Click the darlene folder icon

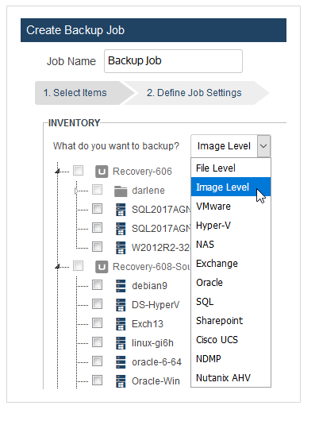pos(121,191)
